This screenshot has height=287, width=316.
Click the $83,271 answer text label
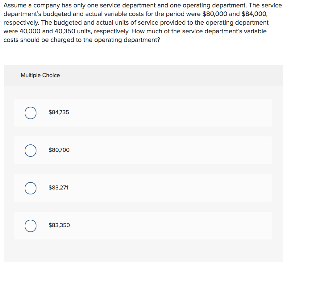coord(58,187)
